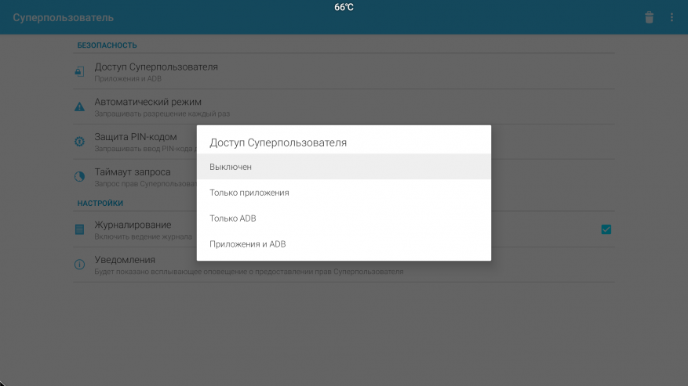Click the Доступ Суперпользователя lock icon

[x=79, y=71]
